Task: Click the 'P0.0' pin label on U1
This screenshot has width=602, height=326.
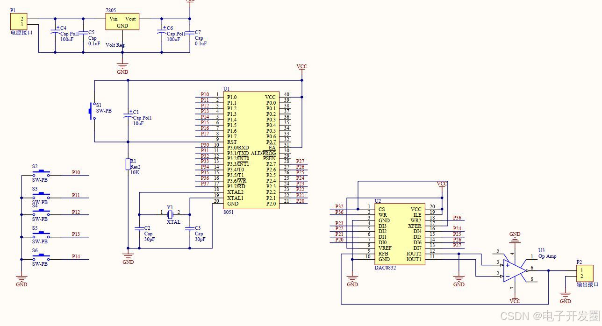Action: [x=271, y=103]
